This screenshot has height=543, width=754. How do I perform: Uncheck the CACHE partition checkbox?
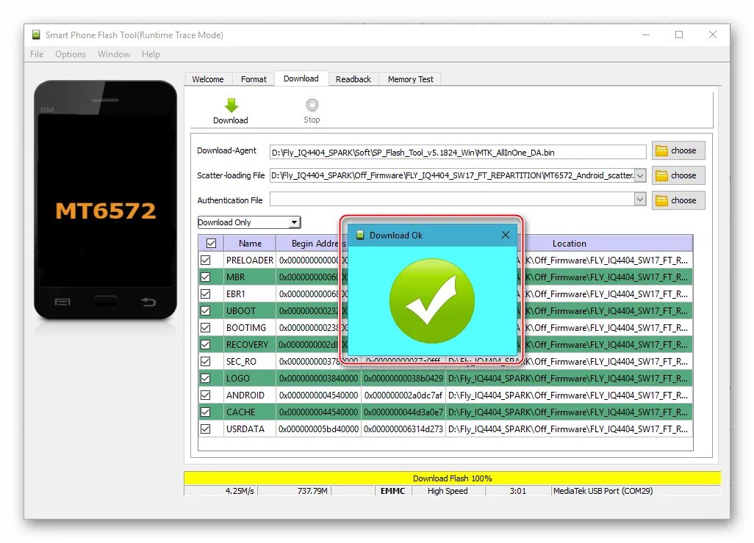click(206, 412)
